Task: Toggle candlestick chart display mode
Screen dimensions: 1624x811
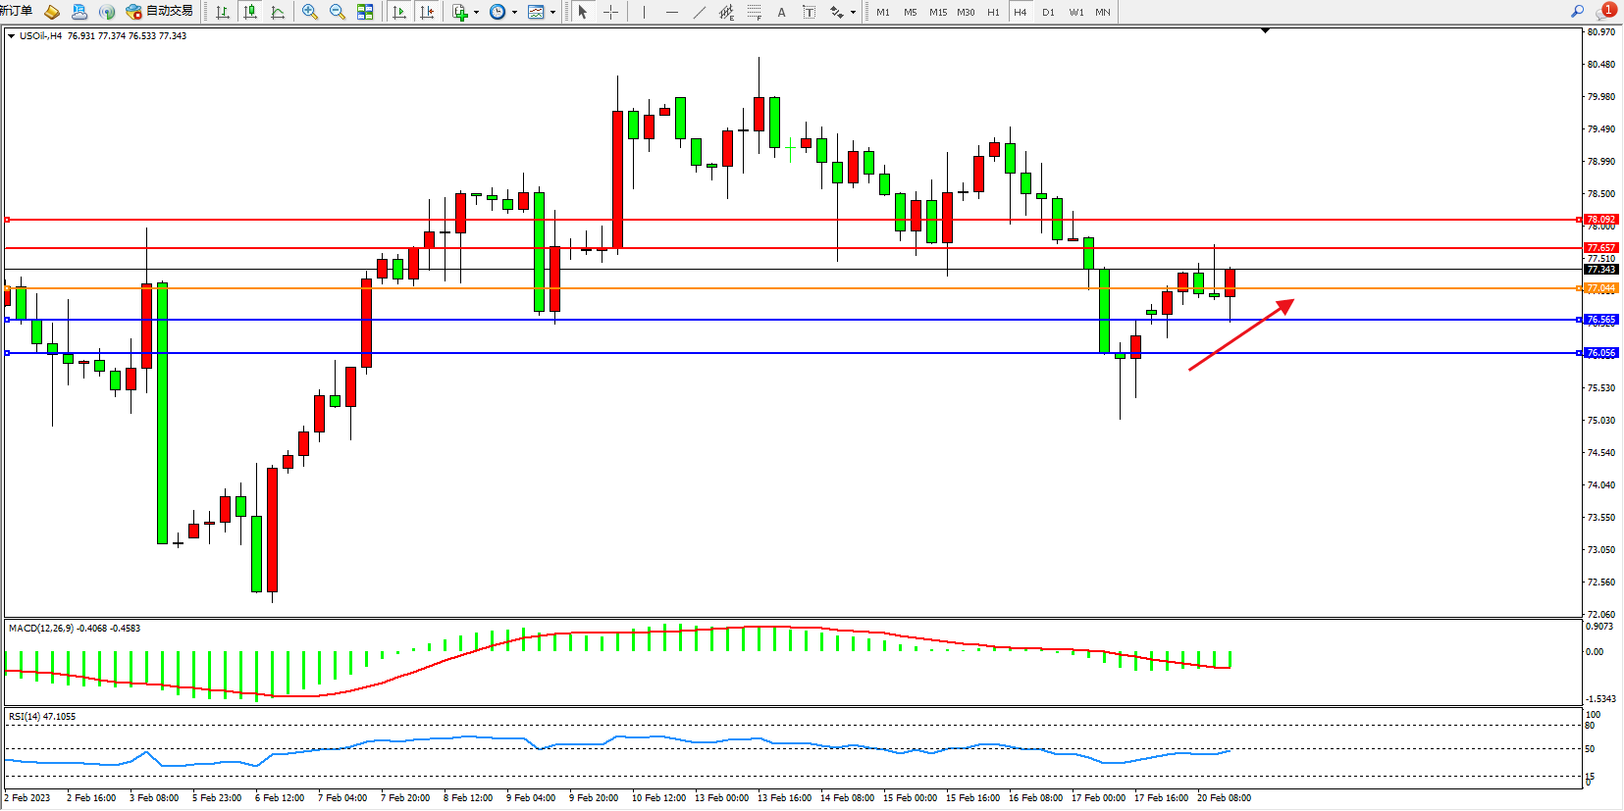Action: (250, 12)
